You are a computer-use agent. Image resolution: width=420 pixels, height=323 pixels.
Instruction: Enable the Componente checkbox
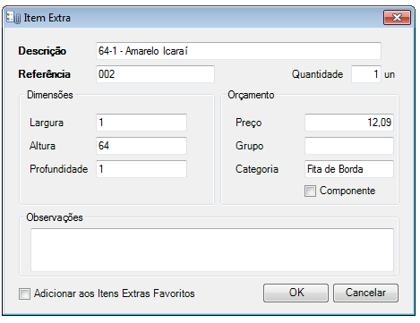[x=310, y=191]
